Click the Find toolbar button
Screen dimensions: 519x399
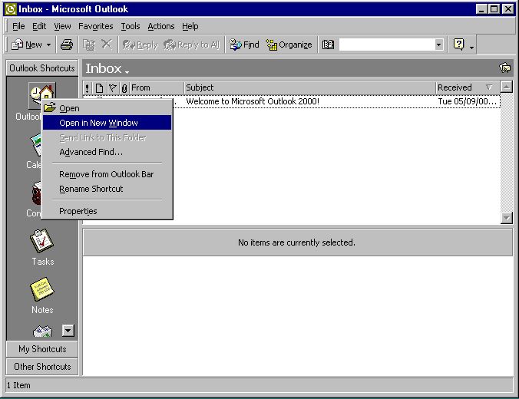244,45
